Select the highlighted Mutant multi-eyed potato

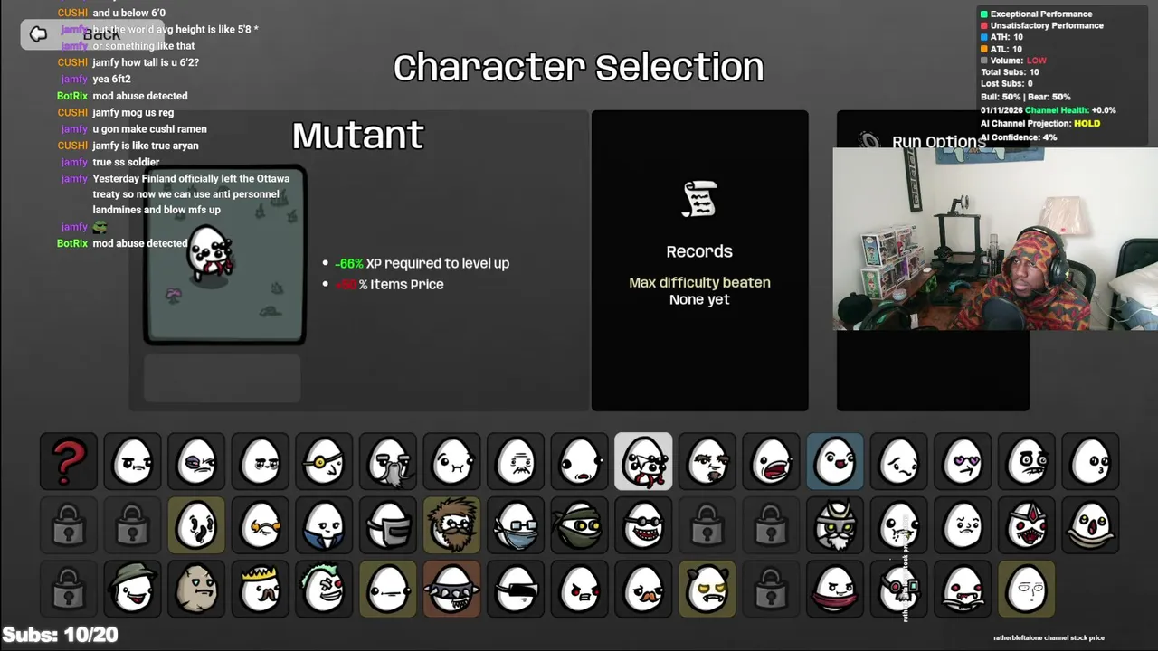pyautogui.click(x=643, y=461)
